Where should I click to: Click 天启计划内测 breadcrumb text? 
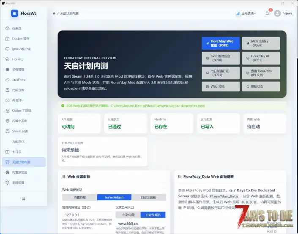69,13
